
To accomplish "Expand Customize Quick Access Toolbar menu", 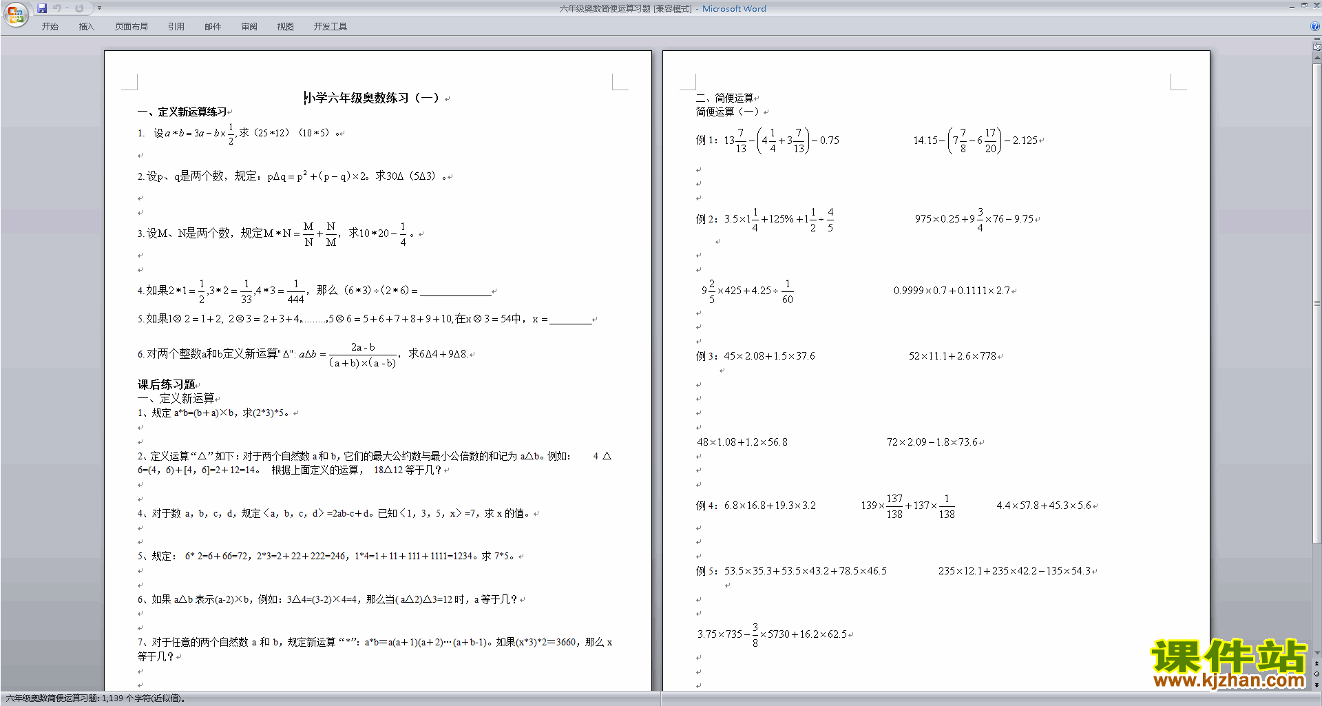I will tap(99, 8).
